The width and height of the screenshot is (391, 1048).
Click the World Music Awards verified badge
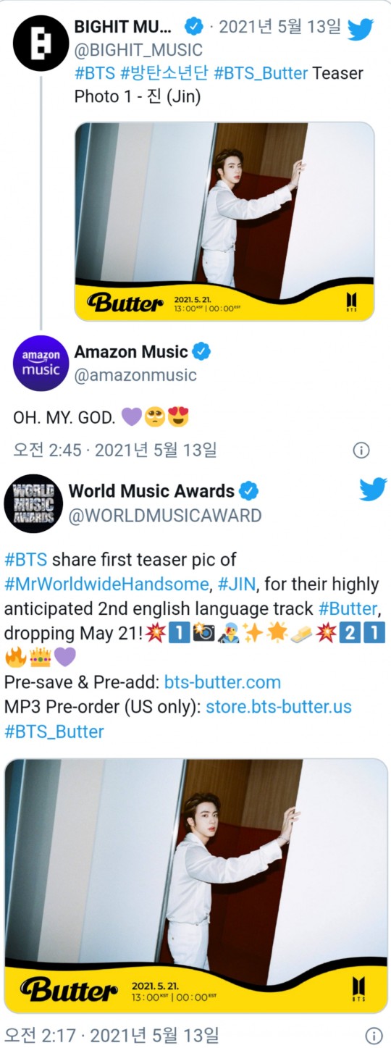(x=249, y=491)
